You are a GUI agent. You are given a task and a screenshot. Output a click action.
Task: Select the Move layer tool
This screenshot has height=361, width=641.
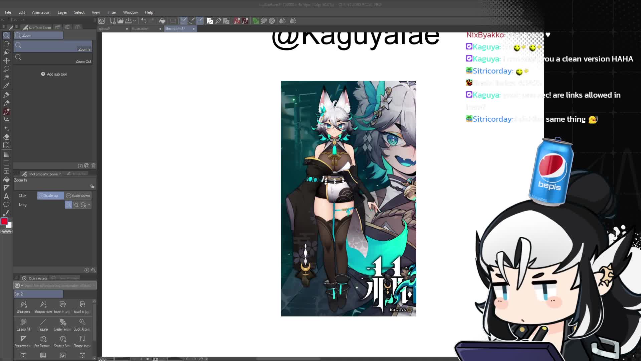pos(6,61)
